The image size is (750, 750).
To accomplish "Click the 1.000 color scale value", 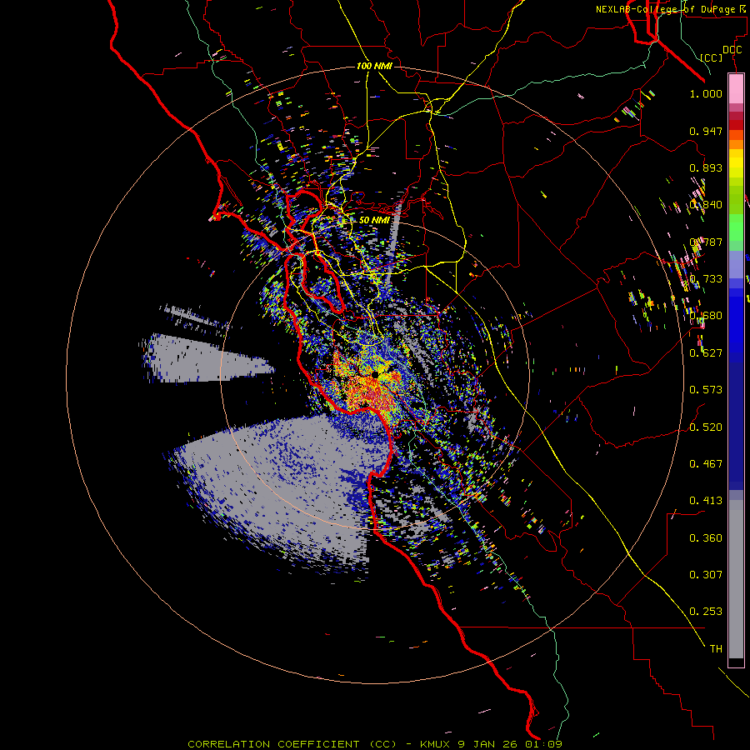I will coord(706,93).
